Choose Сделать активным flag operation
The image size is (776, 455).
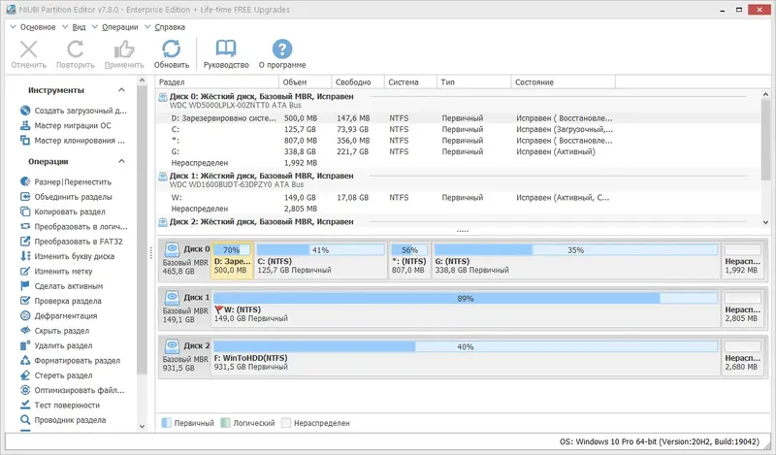(62, 285)
